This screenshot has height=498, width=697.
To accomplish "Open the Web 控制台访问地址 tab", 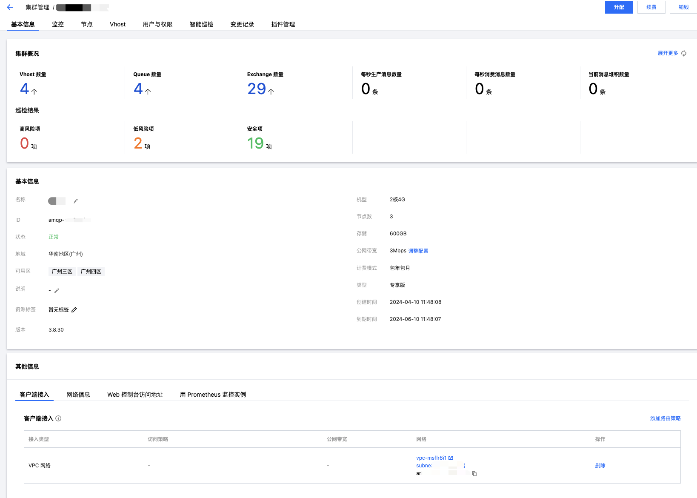I will 135,395.
